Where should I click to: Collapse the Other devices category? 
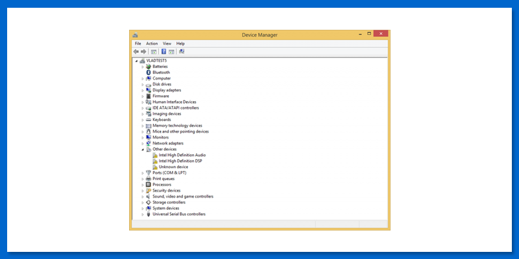point(143,150)
